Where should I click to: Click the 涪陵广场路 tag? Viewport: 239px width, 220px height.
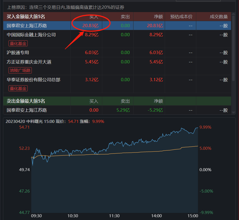pos(20,70)
